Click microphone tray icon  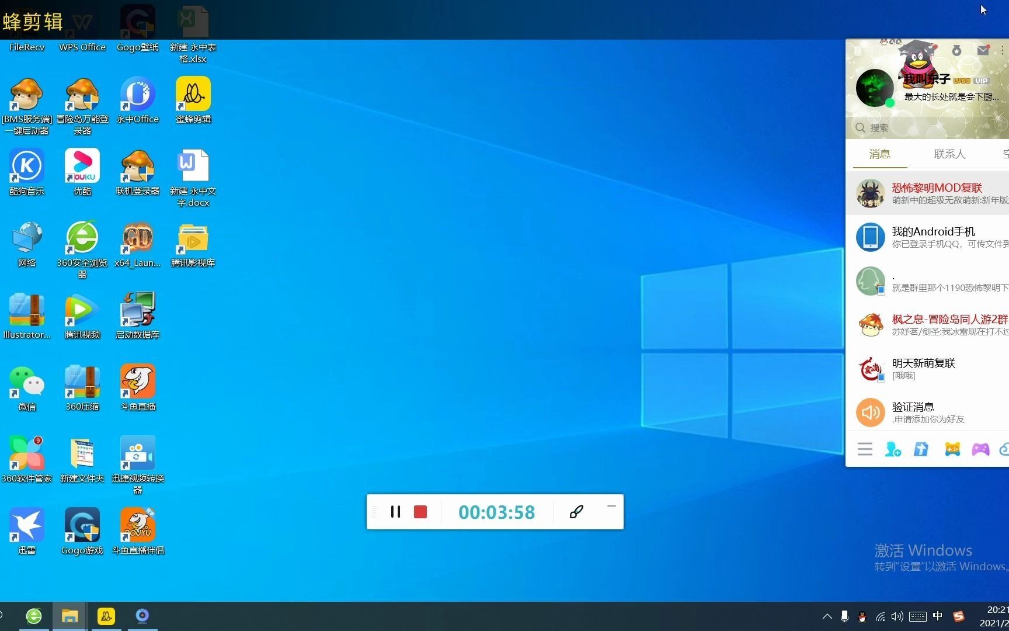[844, 616]
